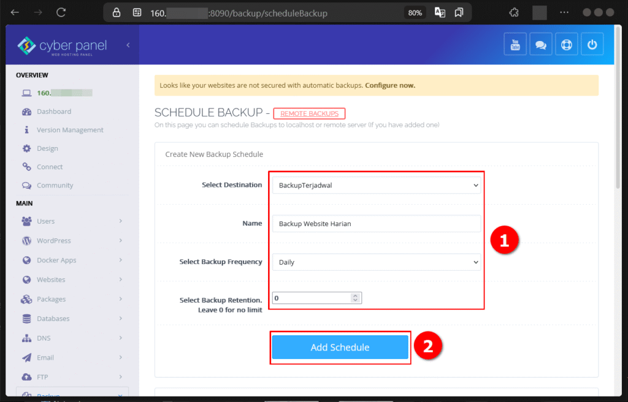The image size is (628, 402).
Task: Click the browser back arrow
Action: pos(15,13)
